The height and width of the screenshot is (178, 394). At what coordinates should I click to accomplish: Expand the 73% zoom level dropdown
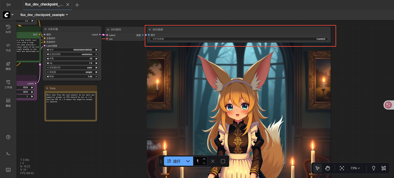click(x=355, y=168)
